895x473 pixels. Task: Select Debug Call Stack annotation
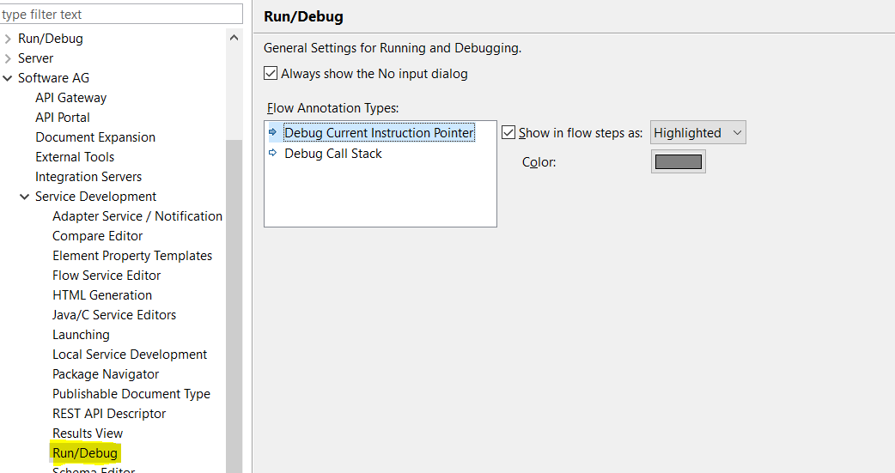332,154
